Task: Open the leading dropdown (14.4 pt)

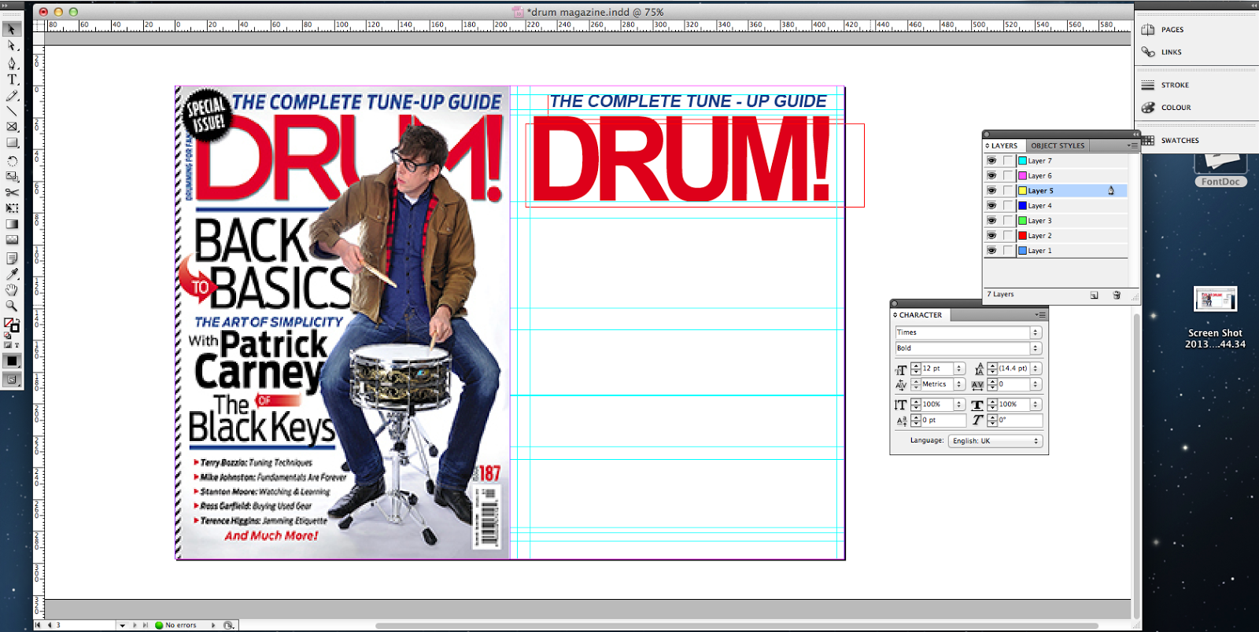Action: click(1036, 369)
